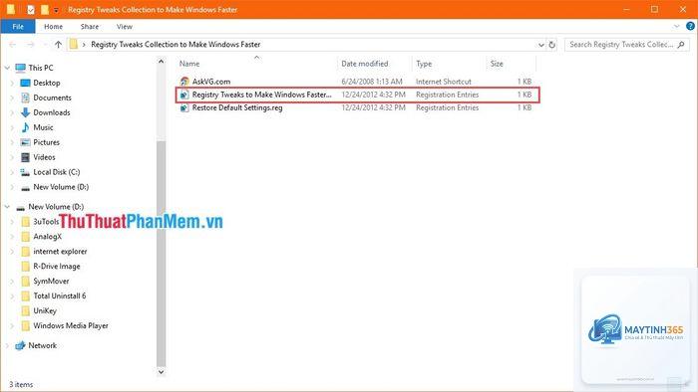Screen dimensions: 698x392
Task: Open Documents in the navigation pane
Action: [x=52, y=98]
